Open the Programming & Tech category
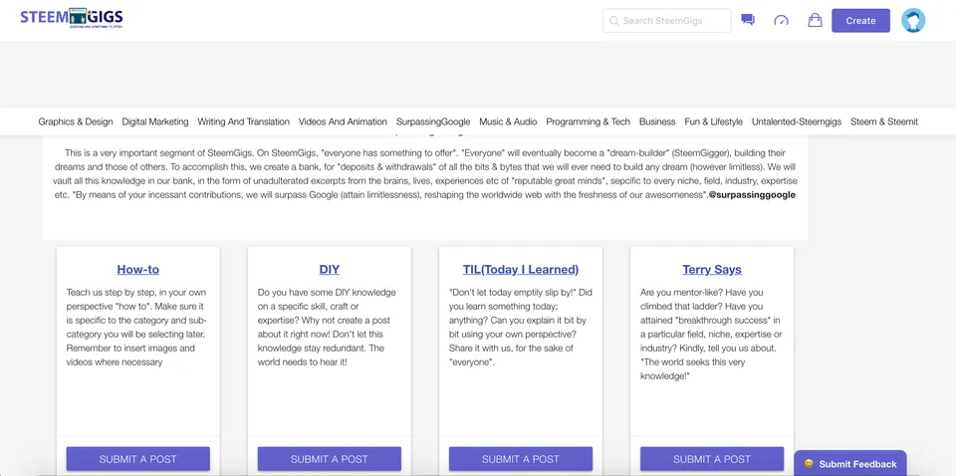Viewport: 956px width, 476px height. [x=588, y=121]
